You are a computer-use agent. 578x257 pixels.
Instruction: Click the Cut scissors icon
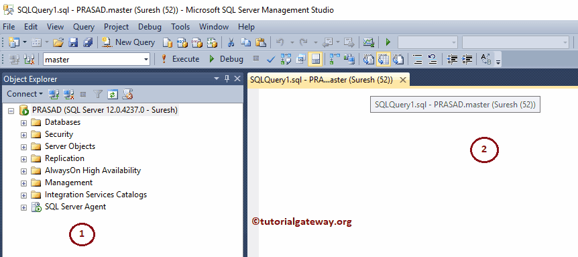[231, 42]
